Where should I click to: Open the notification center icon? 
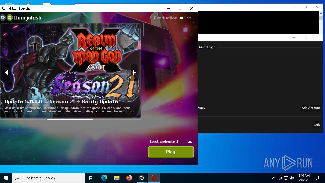[x=317, y=178]
